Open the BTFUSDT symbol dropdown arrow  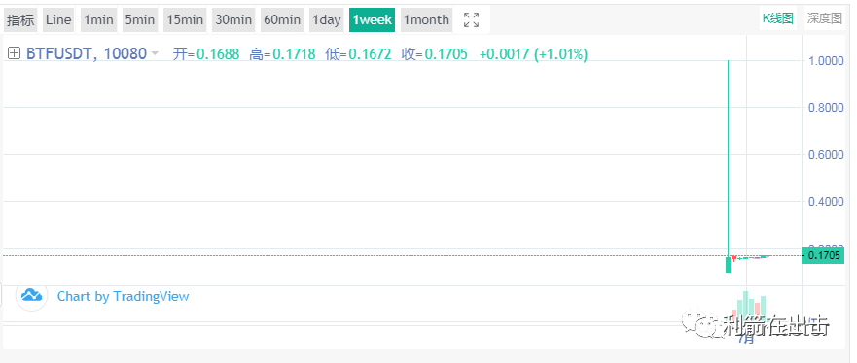(x=155, y=54)
